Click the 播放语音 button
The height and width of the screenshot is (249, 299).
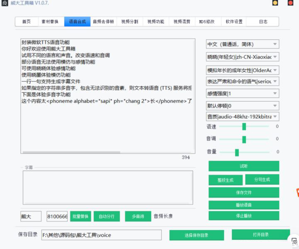244,205
